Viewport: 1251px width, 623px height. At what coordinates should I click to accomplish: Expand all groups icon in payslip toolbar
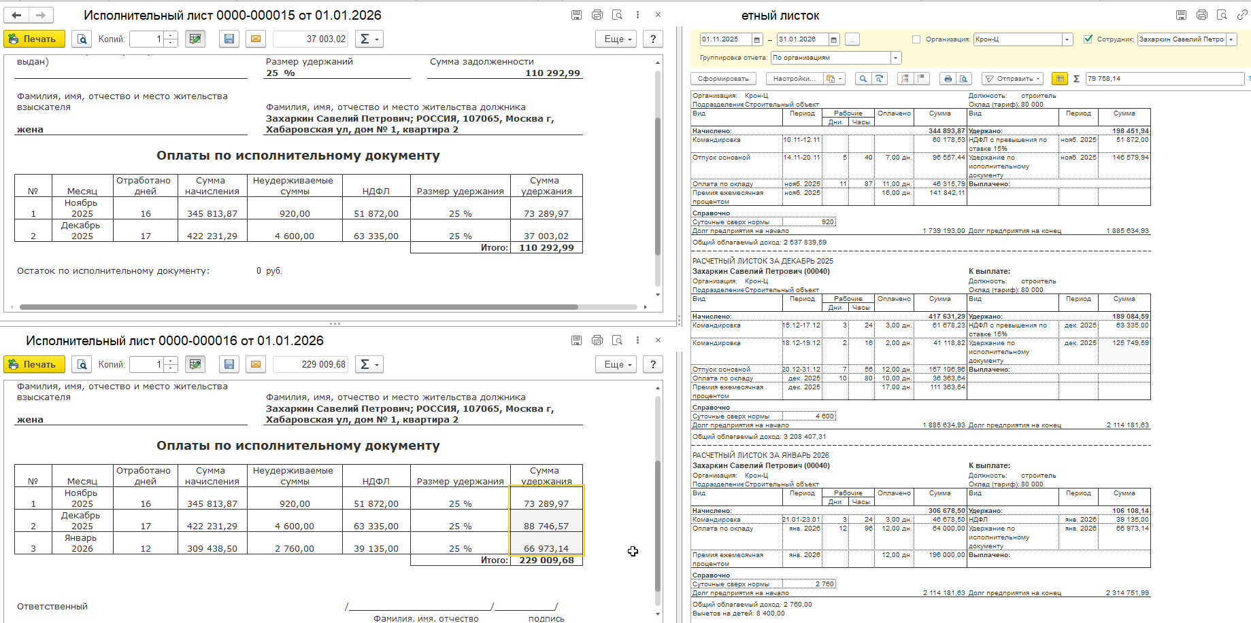coord(905,79)
